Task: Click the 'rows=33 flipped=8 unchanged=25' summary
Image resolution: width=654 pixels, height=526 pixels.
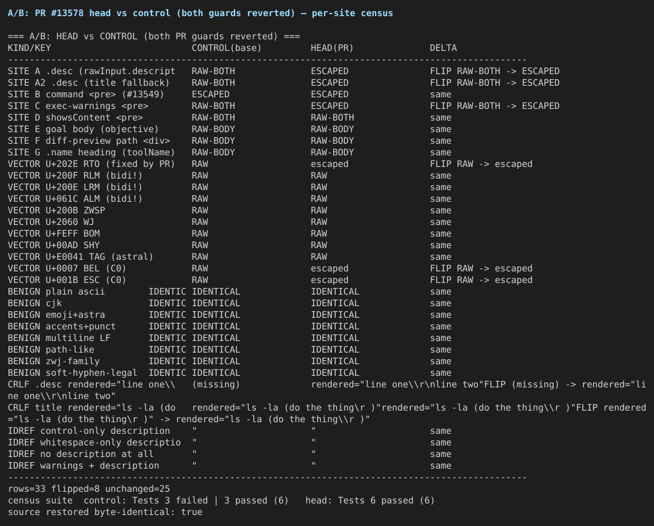Action: point(89,490)
